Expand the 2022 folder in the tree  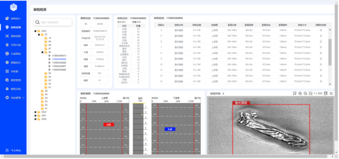(35, 112)
